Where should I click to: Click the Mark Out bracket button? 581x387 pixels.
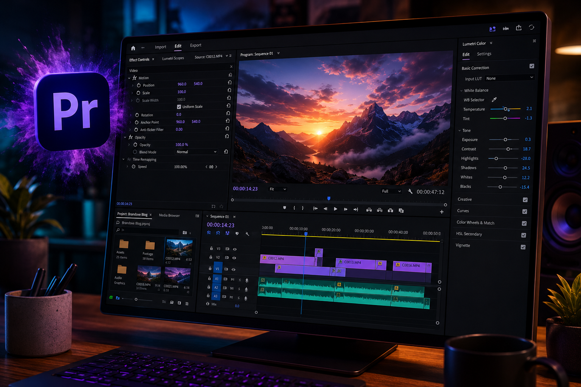click(303, 208)
